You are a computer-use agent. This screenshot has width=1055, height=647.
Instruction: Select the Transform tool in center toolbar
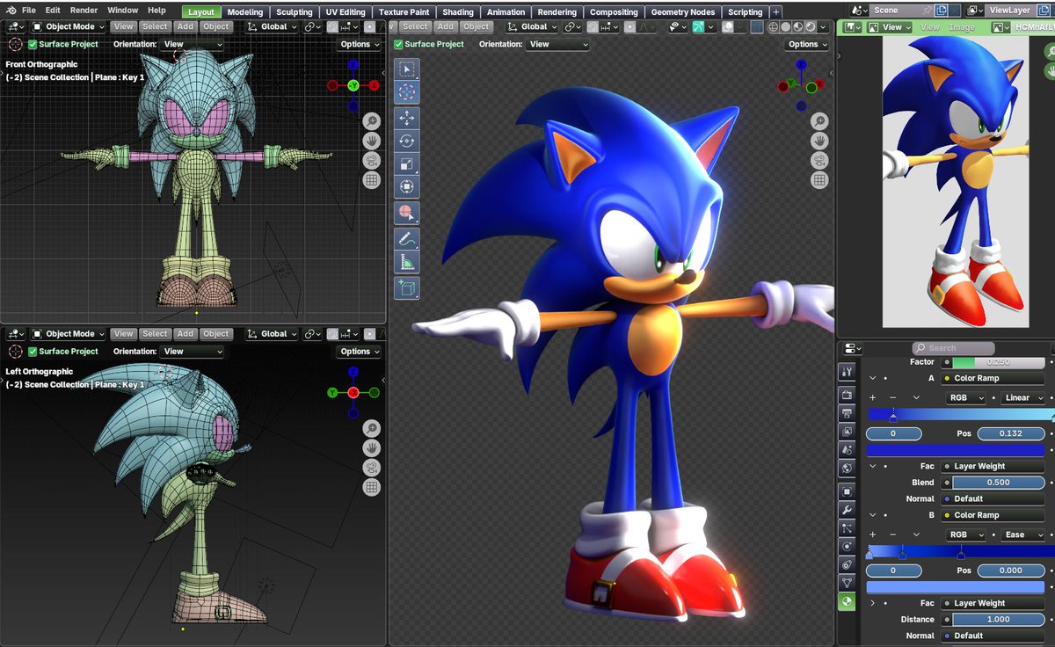tap(406, 185)
